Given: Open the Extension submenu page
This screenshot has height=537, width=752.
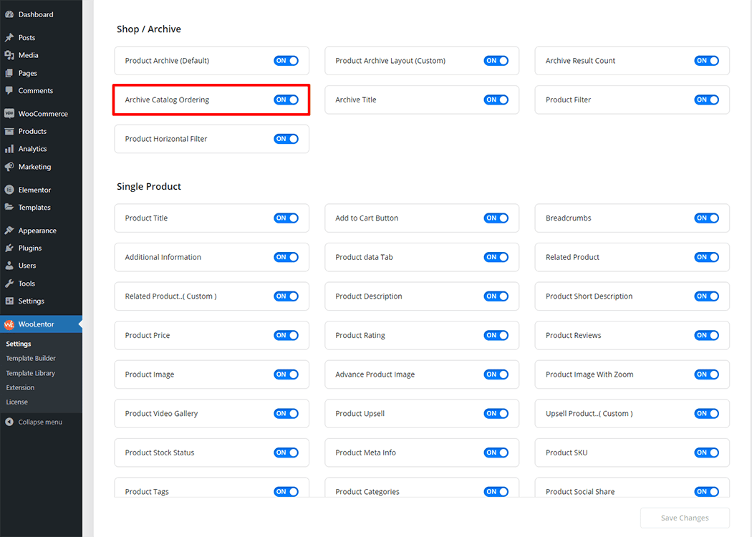Looking at the screenshot, I should tap(20, 387).
